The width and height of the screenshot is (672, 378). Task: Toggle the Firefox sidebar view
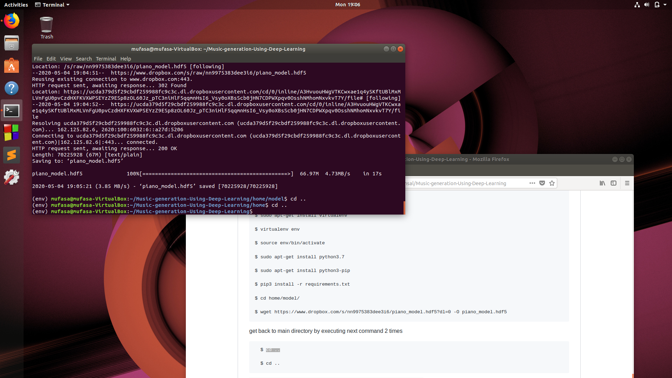(x=614, y=183)
